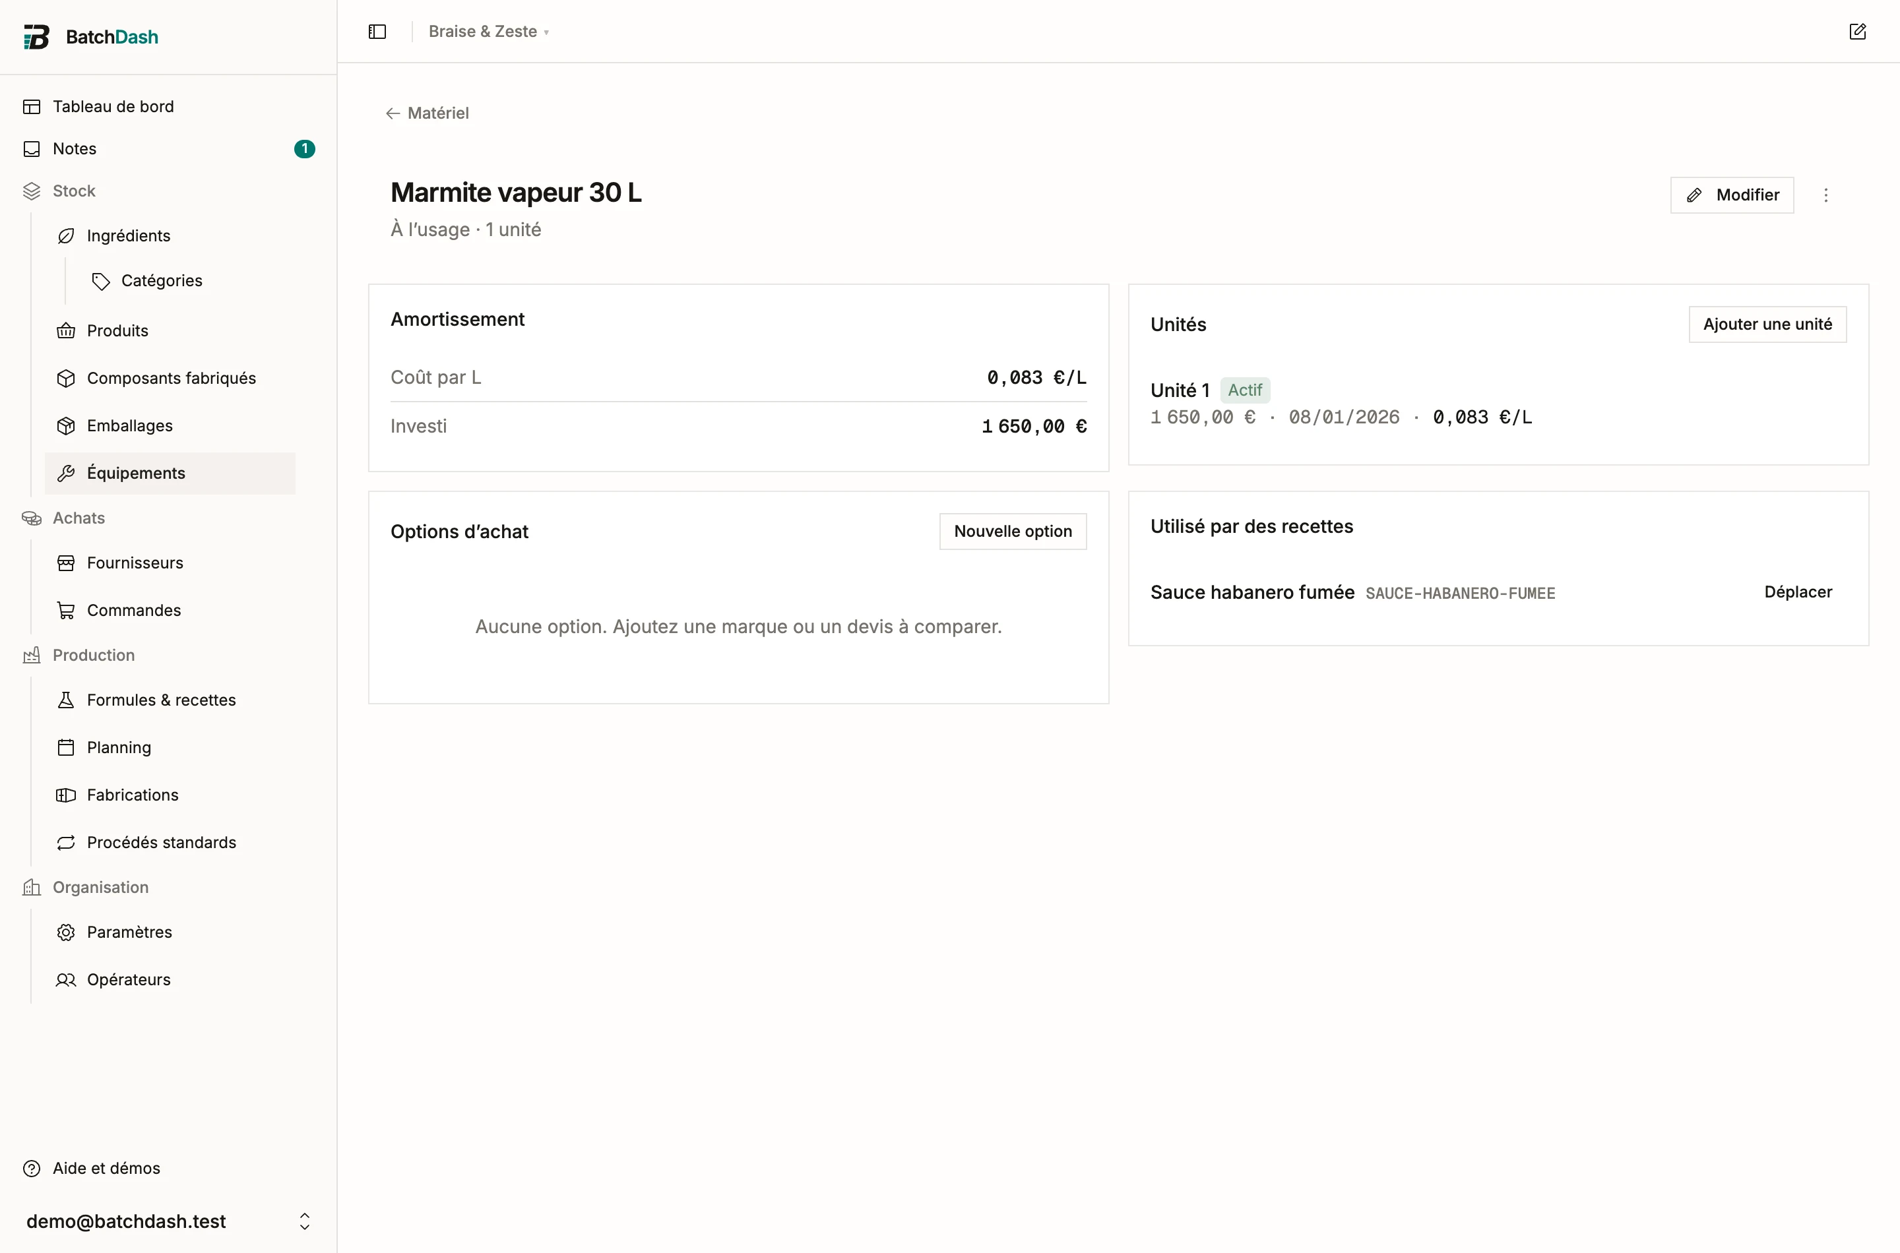Click the Paramètres gear icon

[67, 932]
